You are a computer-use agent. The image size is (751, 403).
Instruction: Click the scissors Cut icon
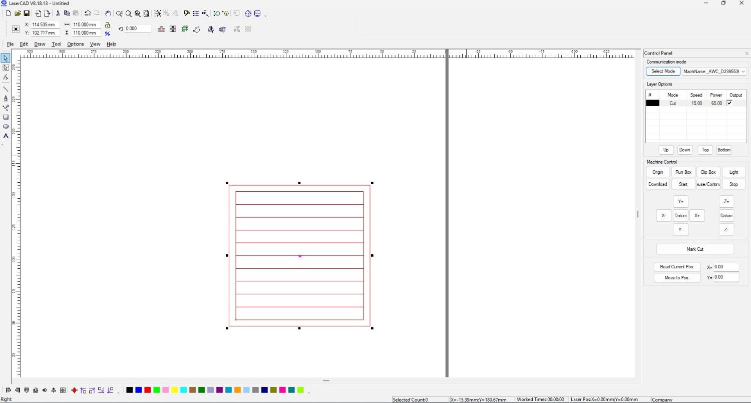58,14
